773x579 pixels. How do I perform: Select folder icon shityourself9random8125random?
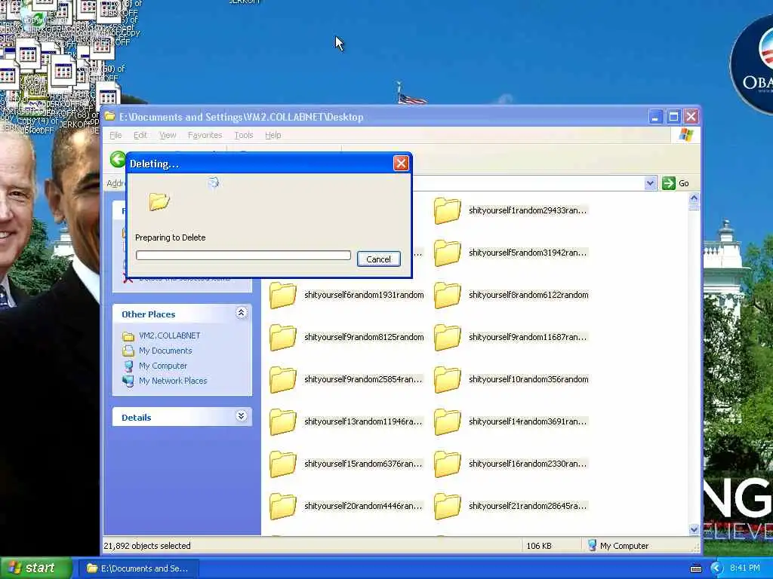283,338
